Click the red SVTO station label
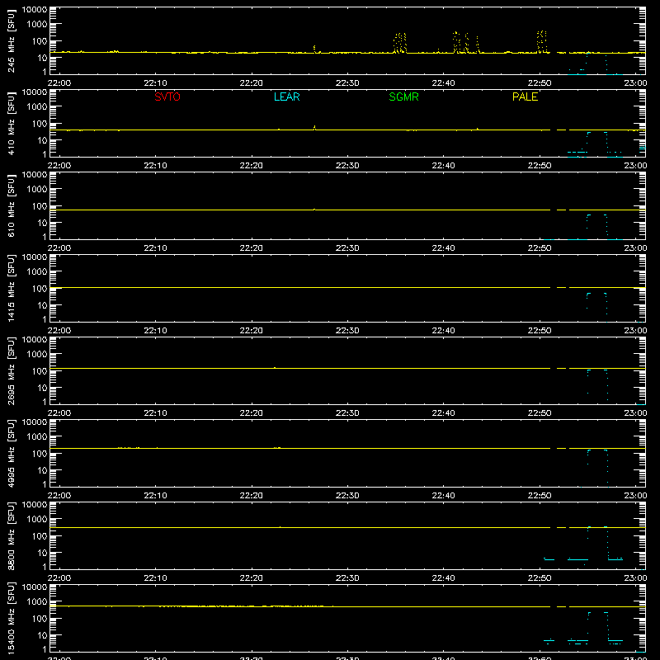The image size is (660, 660). 167,97
